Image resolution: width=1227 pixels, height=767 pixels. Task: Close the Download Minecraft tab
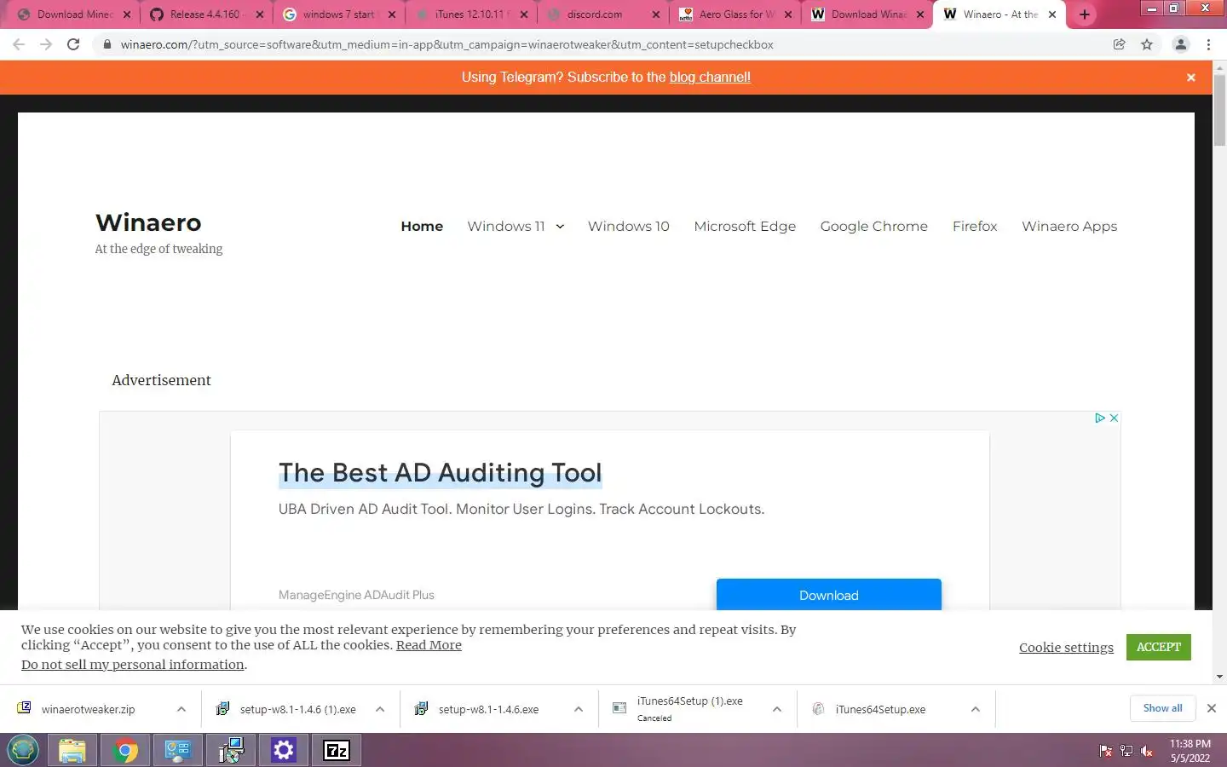pyautogui.click(x=127, y=14)
